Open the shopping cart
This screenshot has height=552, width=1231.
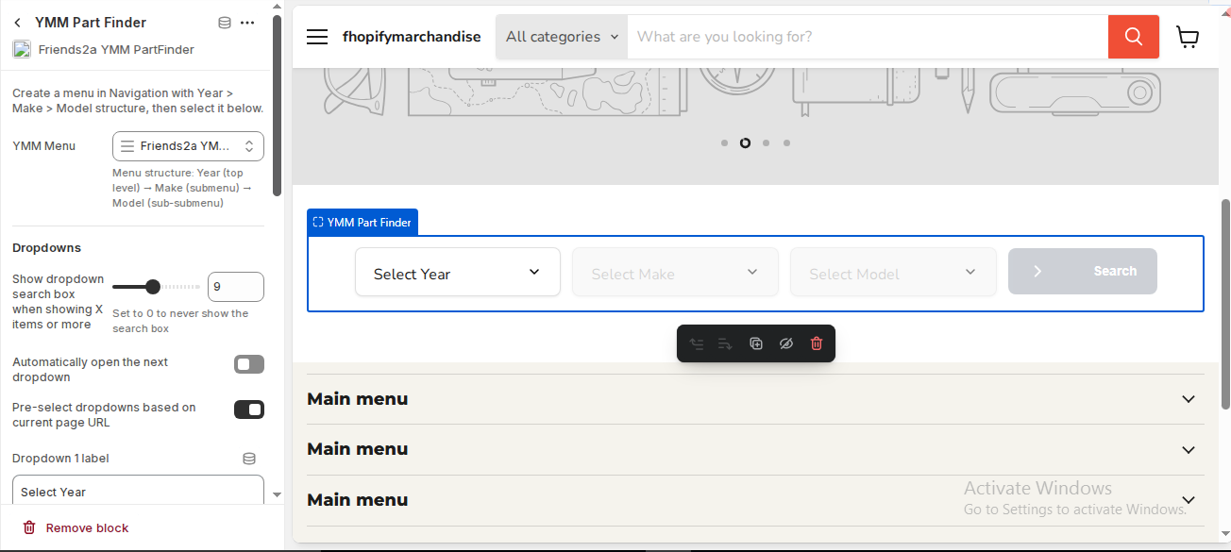coord(1188,37)
